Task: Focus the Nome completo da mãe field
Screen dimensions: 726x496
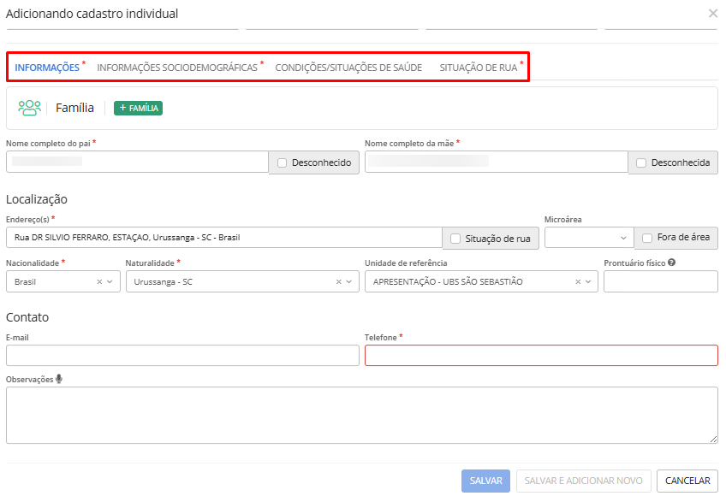Action: pos(497,162)
